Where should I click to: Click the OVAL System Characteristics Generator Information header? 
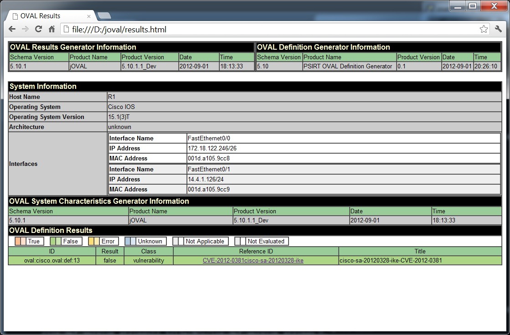pyautogui.click(x=255, y=201)
